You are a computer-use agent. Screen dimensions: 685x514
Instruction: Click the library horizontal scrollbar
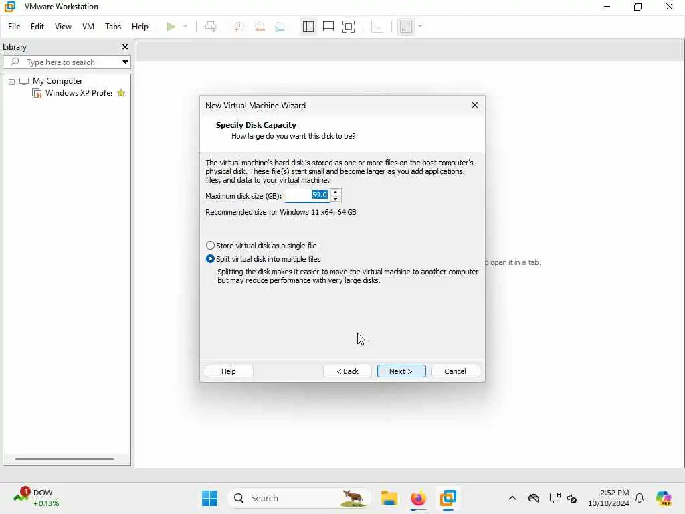coord(64,459)
